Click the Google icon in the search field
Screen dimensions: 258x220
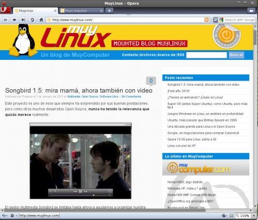click(221, 20)
